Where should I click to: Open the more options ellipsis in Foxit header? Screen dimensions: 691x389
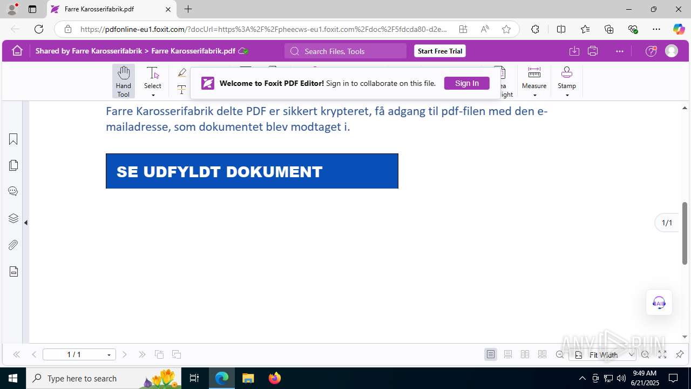click(x=620, y=51)
